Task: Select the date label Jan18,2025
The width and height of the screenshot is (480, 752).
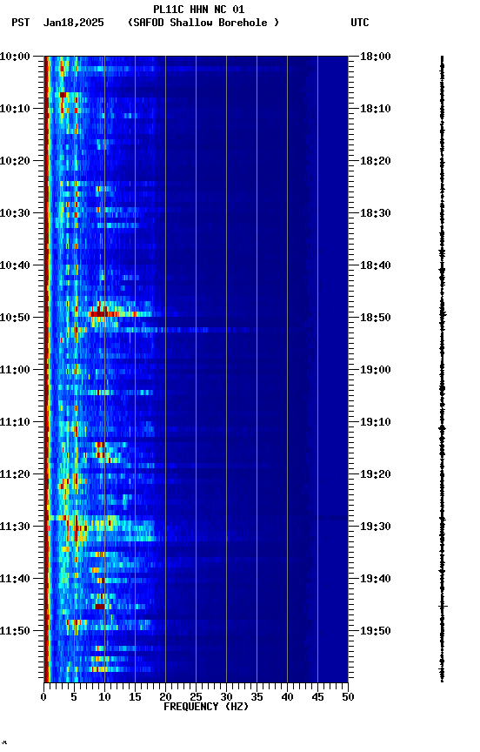Action: pyautogui.click(x=73, y=23)
